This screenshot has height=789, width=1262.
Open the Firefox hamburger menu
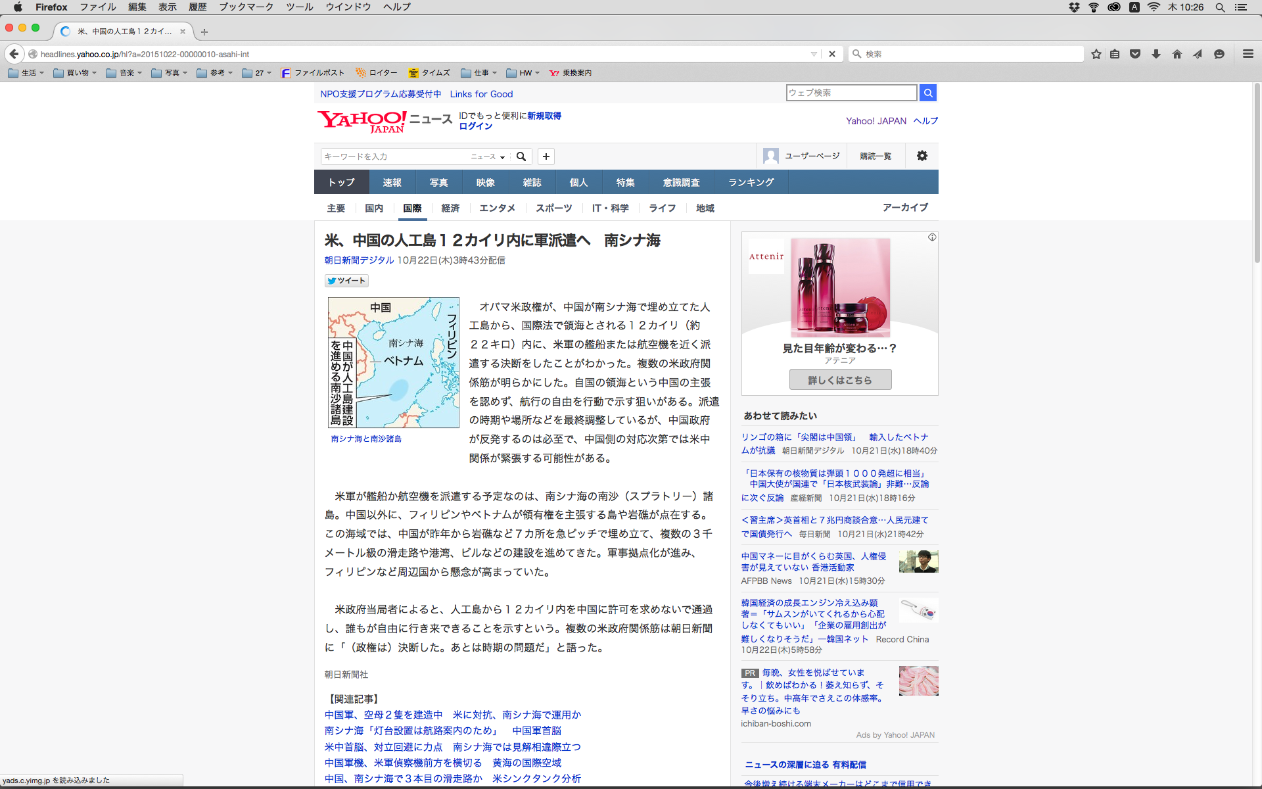click(x=1248, y=54)
